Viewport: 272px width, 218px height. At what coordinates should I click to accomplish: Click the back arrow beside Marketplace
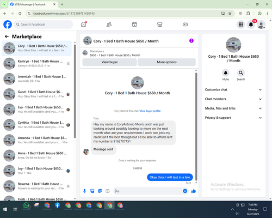[7, 37]
